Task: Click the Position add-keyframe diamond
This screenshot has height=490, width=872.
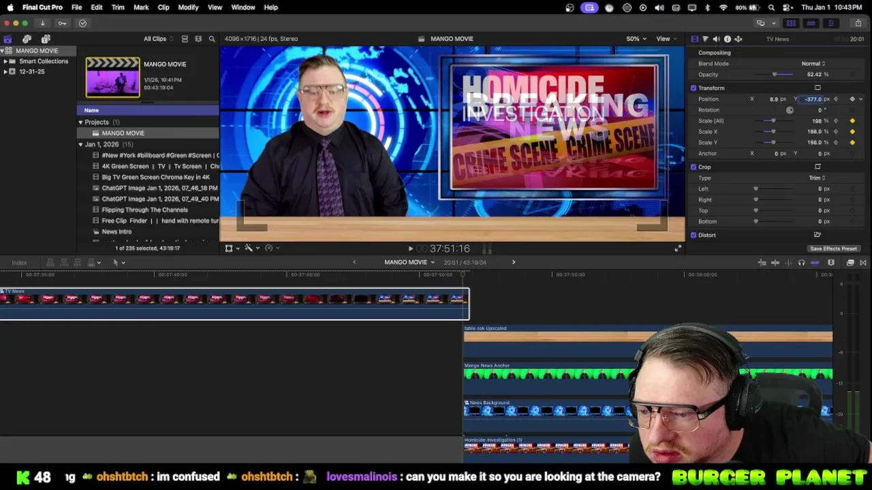Action: tap(852, 99)
